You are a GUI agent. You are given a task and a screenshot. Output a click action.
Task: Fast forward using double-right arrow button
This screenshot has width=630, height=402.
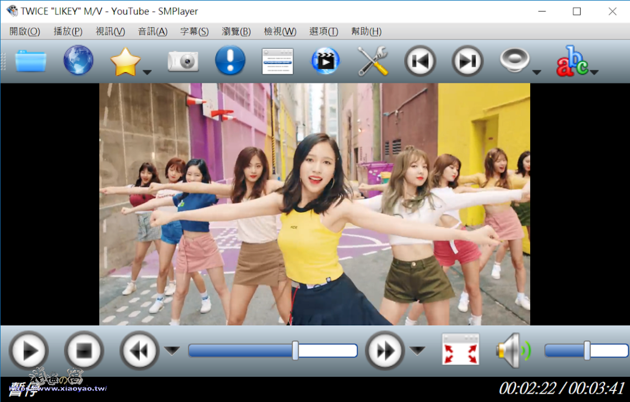point(385,351)
